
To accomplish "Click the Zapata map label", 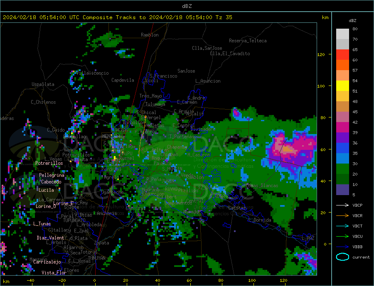I will click(x=102, y=243).
